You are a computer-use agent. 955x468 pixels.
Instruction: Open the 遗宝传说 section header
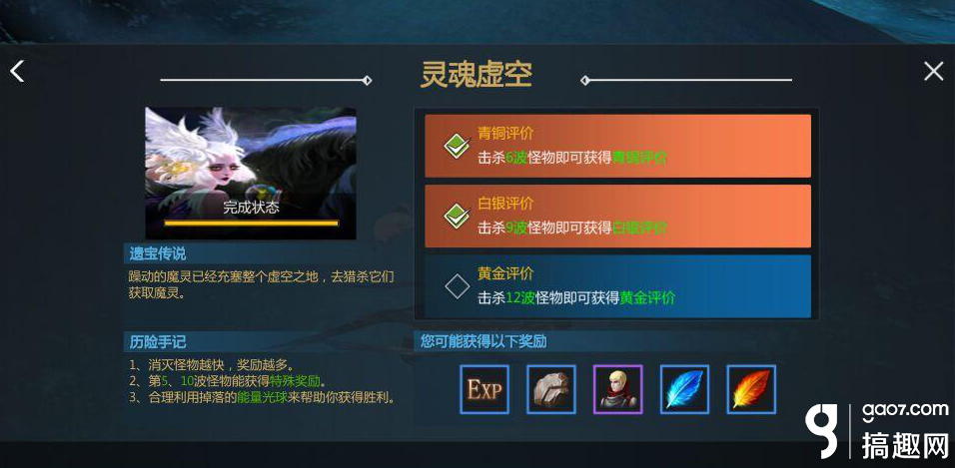click(x=157, y=253)
